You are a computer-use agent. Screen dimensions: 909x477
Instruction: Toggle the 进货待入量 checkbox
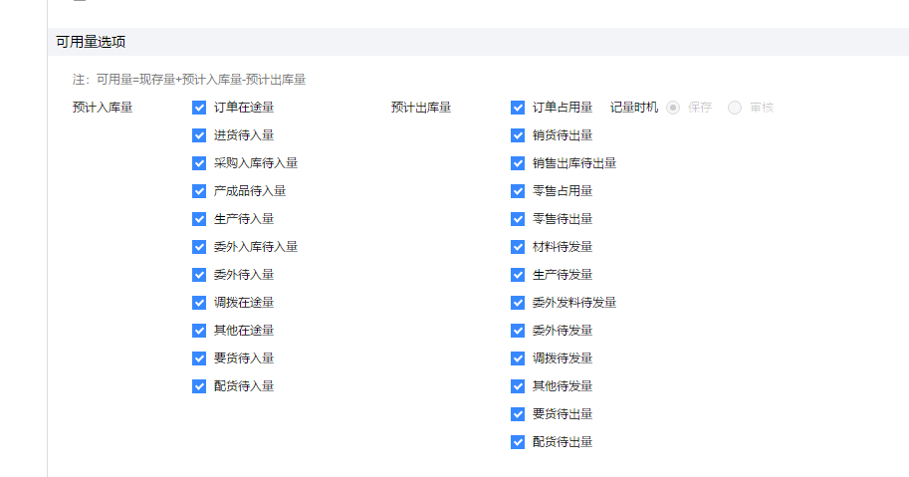click(199, 135)
